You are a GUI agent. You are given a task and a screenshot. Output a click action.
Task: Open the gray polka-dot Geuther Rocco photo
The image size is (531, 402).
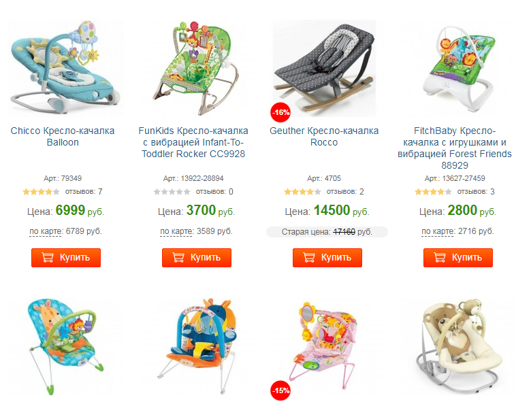click(x=324, y=67)
